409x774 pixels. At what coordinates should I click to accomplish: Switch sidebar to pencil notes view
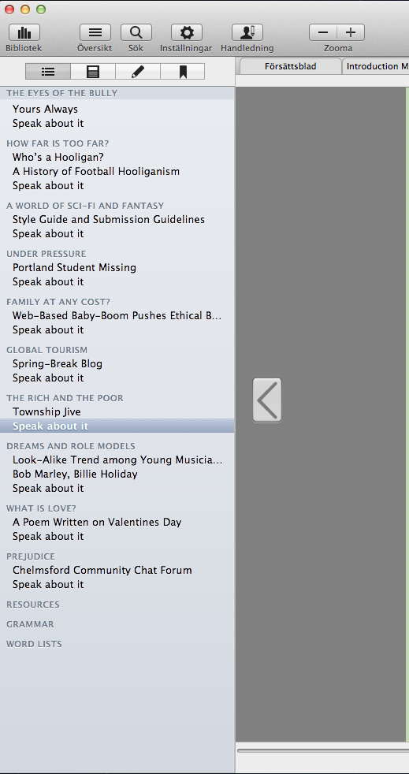tap(138, 72)
